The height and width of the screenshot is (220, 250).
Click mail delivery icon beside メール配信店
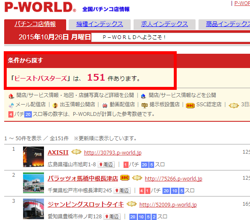(x=11, y=105)
